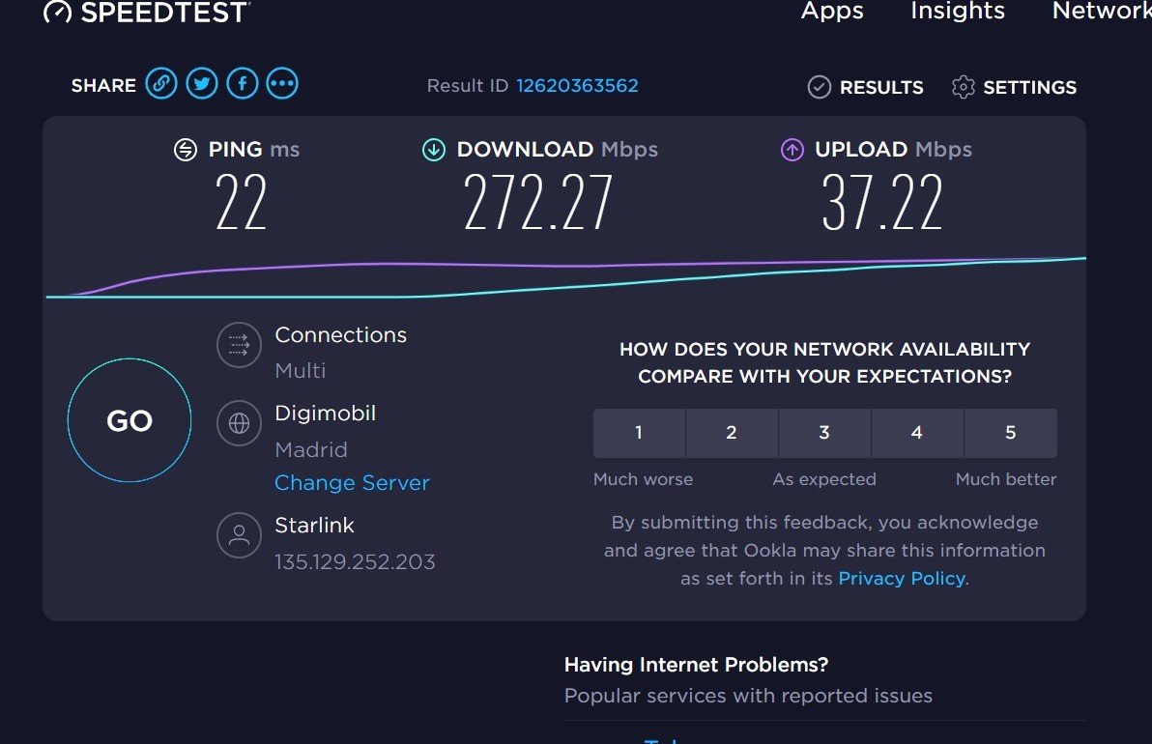Rate network availability as 5

[x=1011, y=433]
